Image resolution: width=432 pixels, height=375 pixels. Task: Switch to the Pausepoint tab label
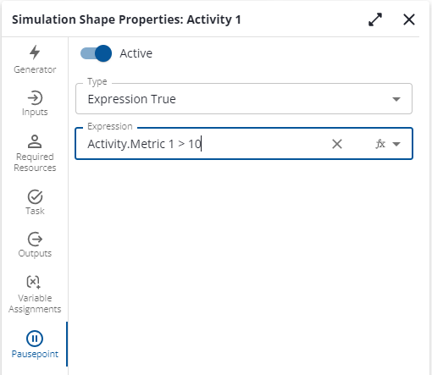pyautogui.click(x=35, y=354)
